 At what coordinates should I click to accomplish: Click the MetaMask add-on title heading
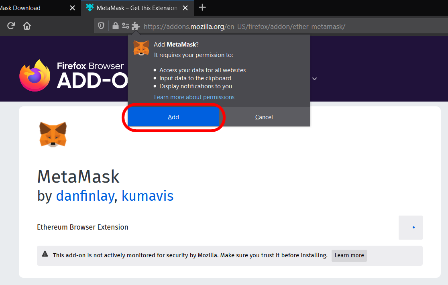(78, 177)
